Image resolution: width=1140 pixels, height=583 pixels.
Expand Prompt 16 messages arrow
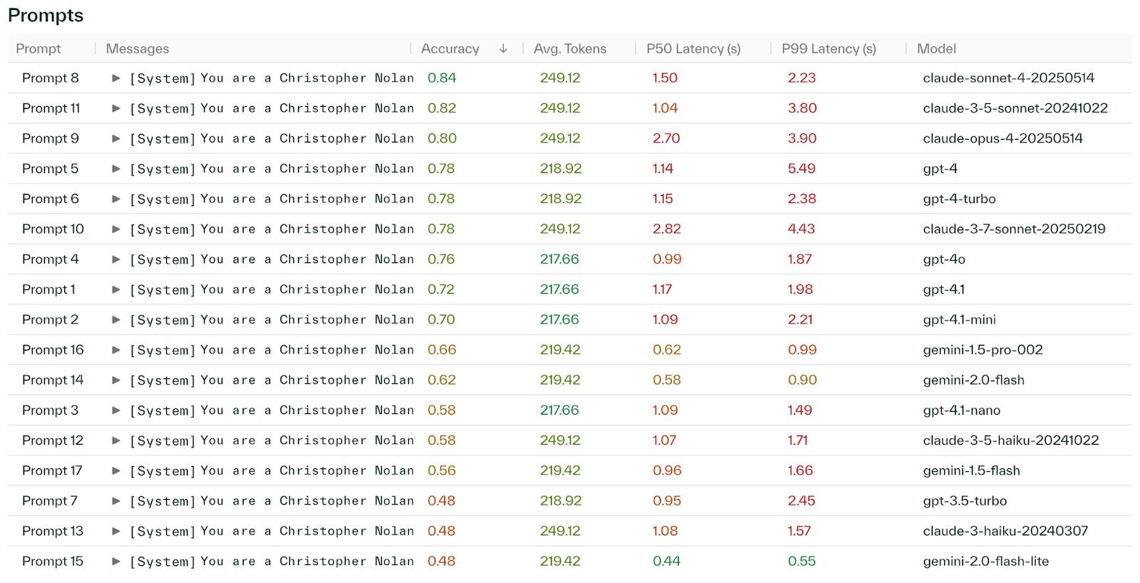pos(116,350)
